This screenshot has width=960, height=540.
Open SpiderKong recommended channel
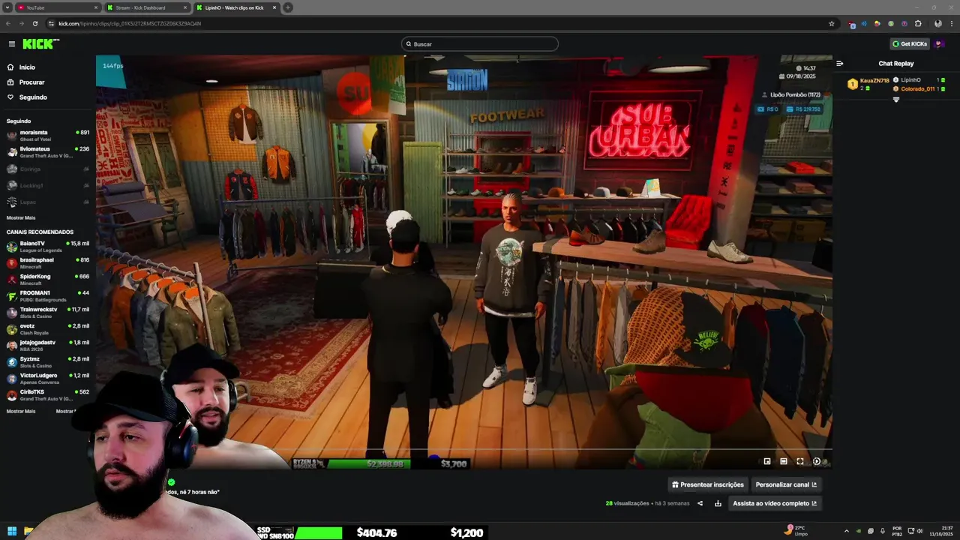48,279
